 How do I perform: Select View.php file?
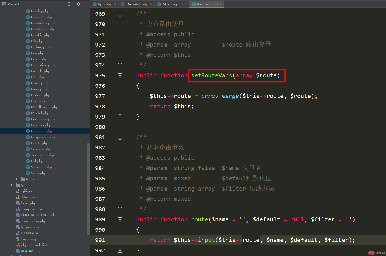click(x=39, y=173)
